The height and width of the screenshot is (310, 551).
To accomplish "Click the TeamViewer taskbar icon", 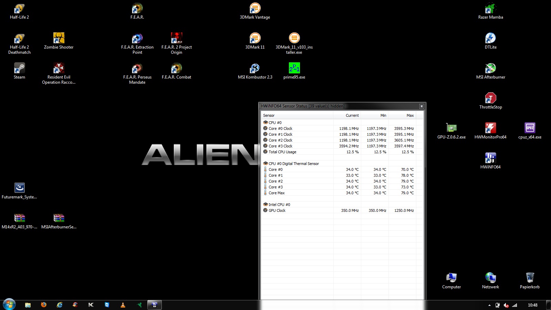I will pos(107,305).
